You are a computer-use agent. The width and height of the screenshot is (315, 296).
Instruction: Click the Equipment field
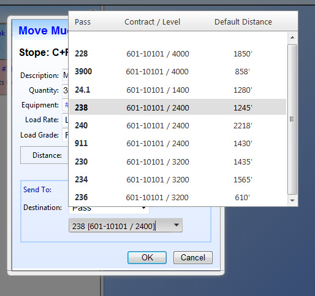pos(66,105)
